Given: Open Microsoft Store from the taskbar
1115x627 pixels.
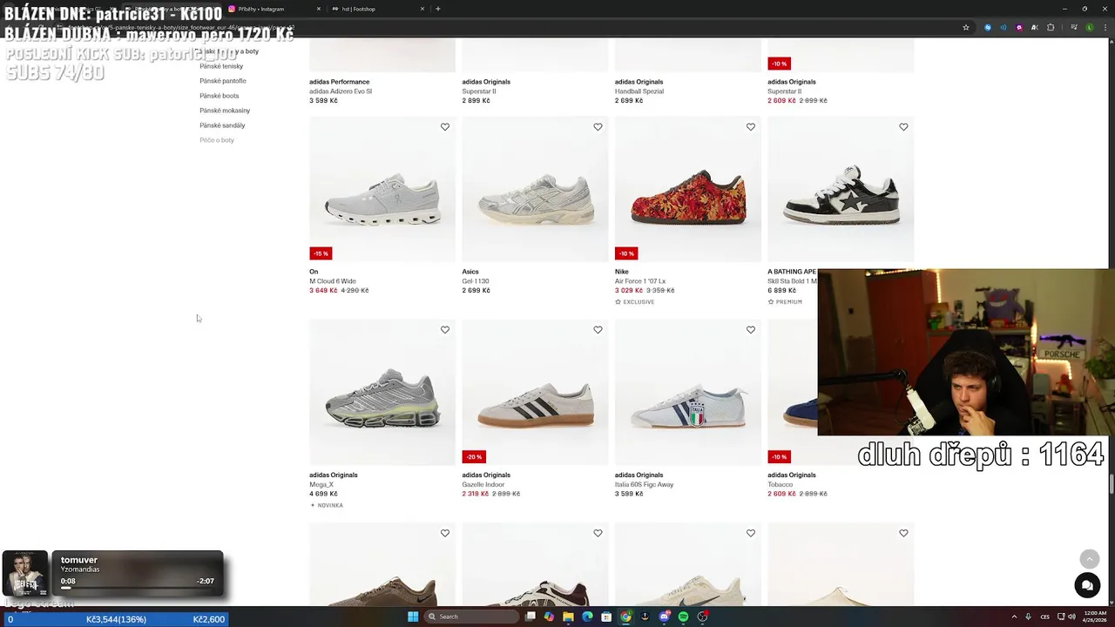Looking at the screenshot, I should (x=606, y=617).
